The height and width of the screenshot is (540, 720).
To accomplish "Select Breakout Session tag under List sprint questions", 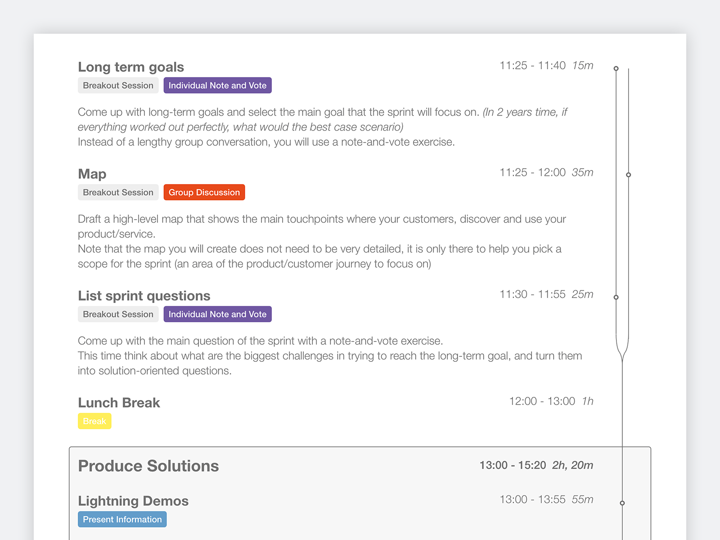I will click(x=118, y=314).
